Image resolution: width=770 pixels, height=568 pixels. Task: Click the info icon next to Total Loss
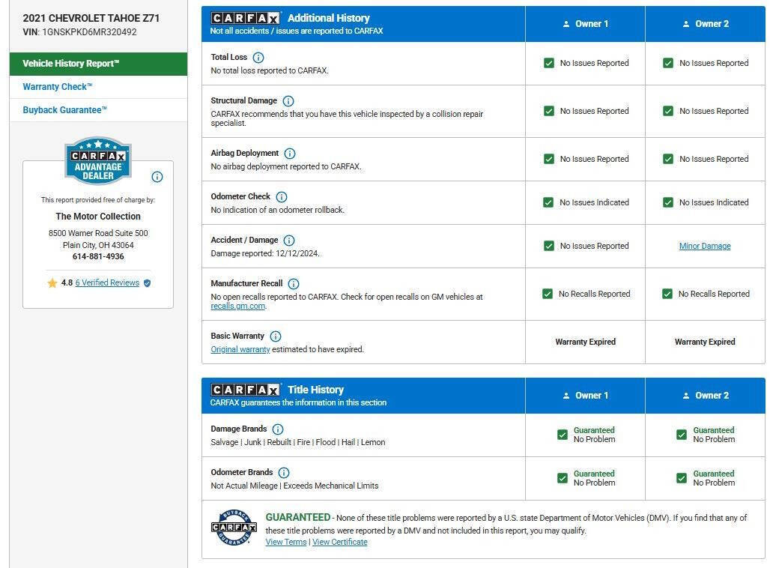click(x=258, y=58)
